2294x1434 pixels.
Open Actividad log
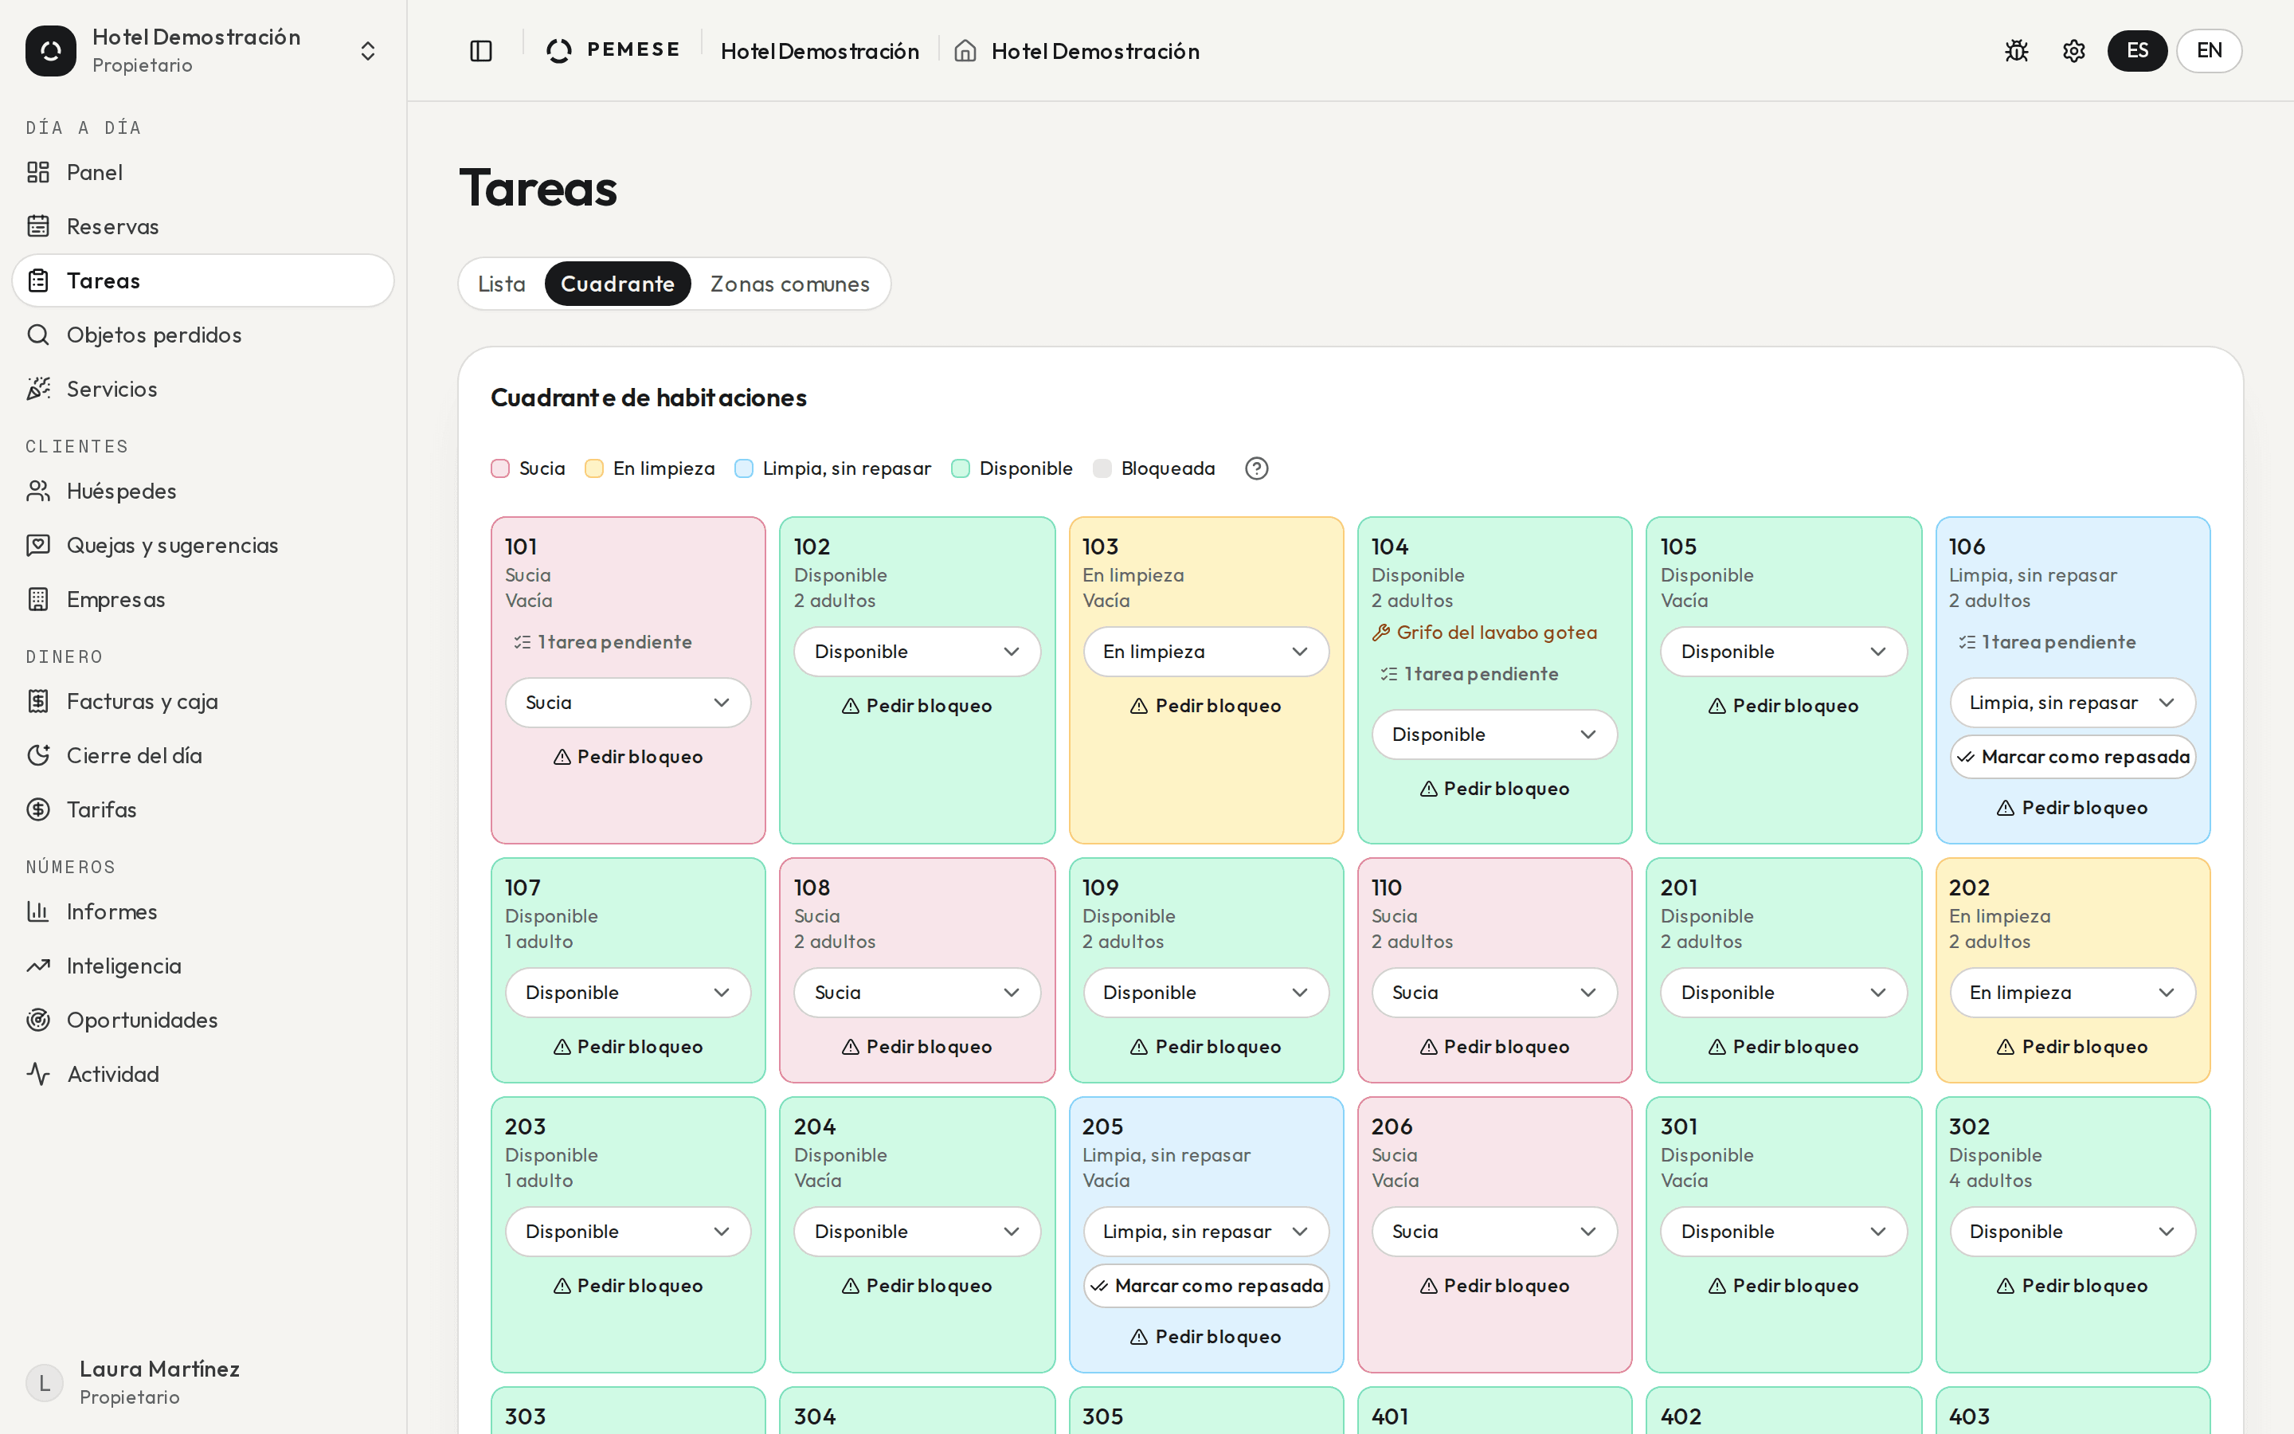pyautogui.click(x=203, y=1075)
